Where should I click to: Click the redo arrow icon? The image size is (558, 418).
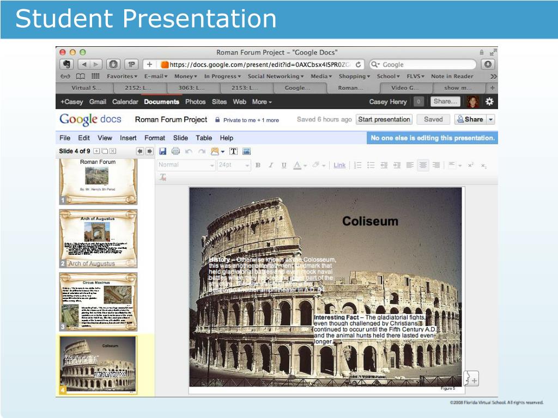(202, 151)
